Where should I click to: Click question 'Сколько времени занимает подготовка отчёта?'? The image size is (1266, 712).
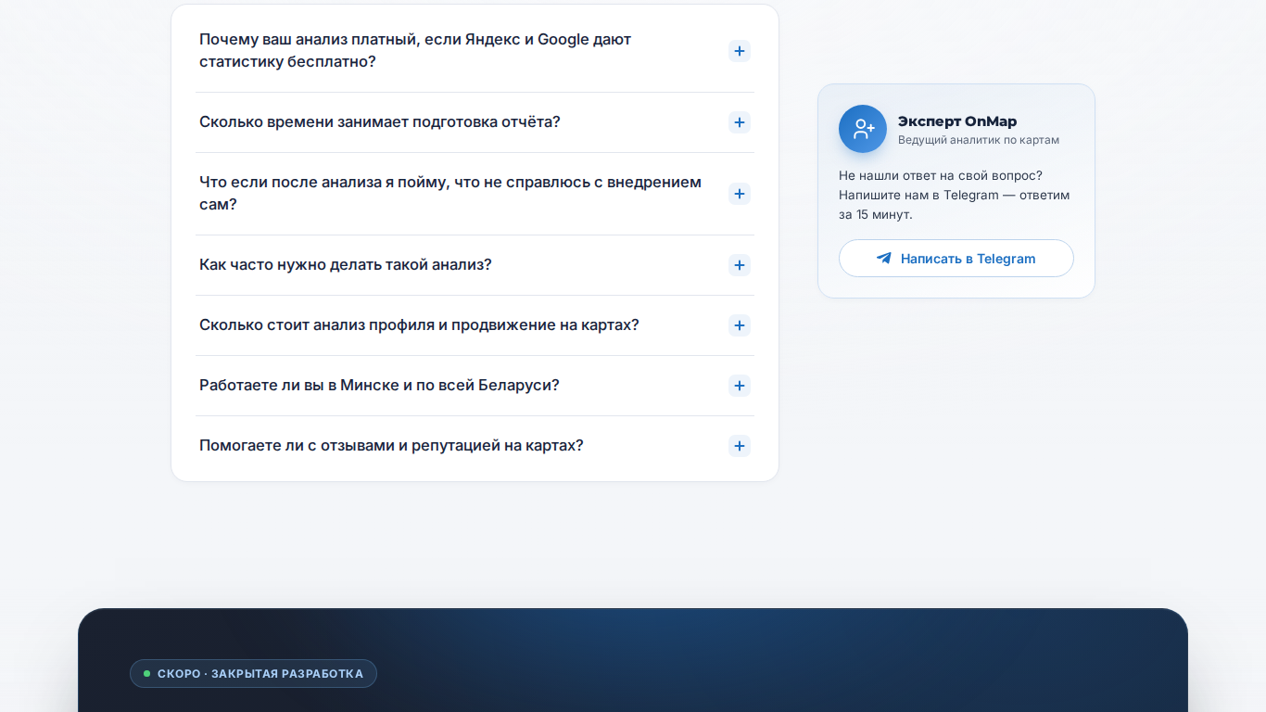380,122
